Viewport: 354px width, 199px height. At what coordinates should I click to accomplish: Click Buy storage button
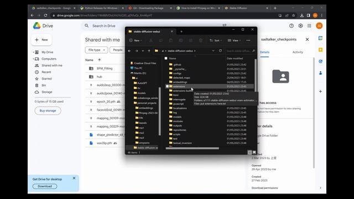coord(48,111)
